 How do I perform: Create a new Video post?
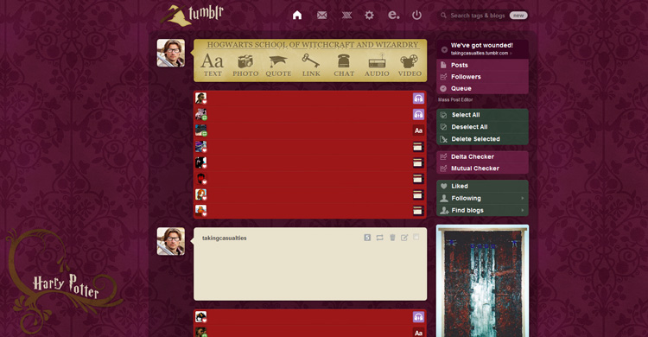click(410, 66)
